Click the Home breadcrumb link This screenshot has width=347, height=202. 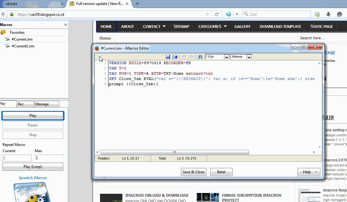(105, 38)
